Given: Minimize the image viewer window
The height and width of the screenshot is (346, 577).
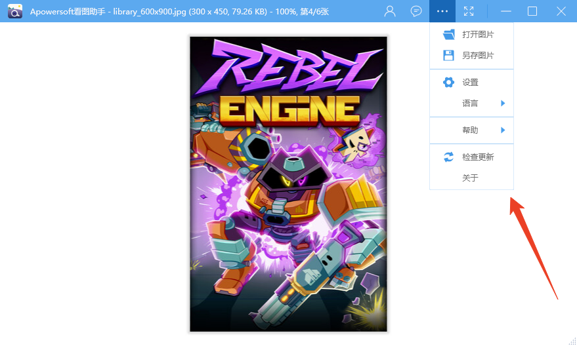Looking at the screenshot, I should coord(505,11).
